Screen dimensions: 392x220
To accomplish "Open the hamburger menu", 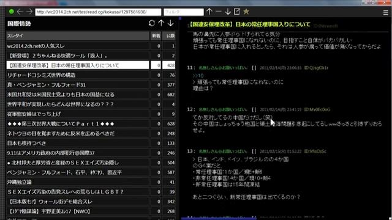I will click(x=385, y=12).
